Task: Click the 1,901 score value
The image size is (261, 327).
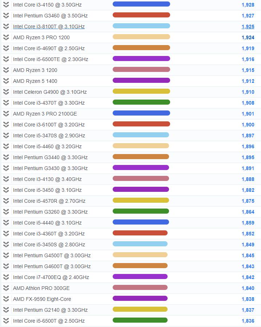Action: (x=248, y=114)
